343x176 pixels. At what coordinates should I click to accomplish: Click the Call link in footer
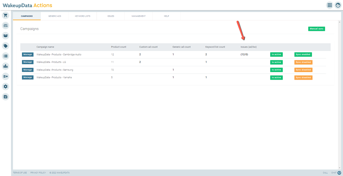tap(325, 173)
